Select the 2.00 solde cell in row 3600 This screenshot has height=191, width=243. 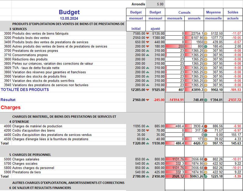pos(233,47)
